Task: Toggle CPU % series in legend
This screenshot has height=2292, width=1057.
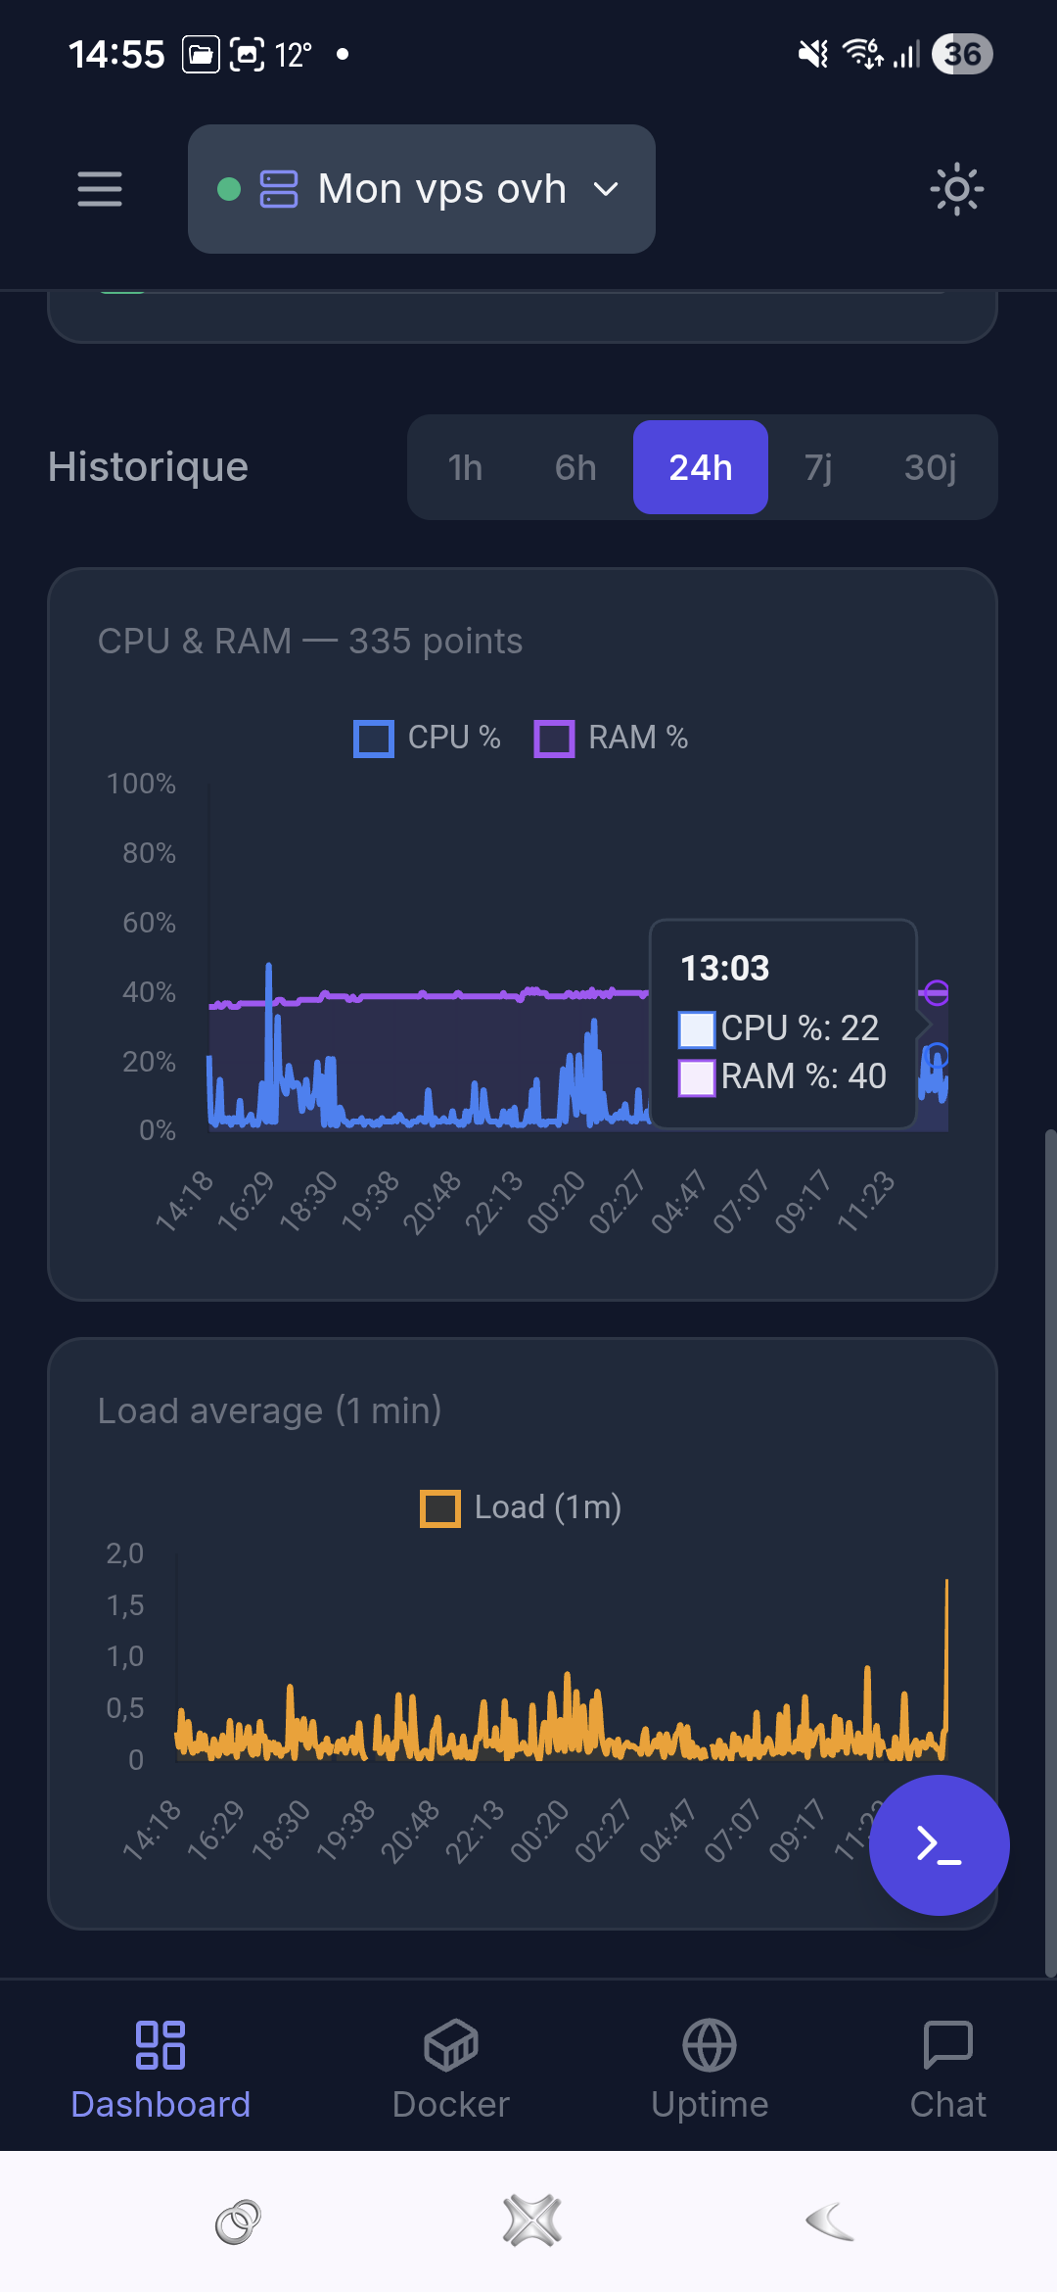Action: pos(427,738)
